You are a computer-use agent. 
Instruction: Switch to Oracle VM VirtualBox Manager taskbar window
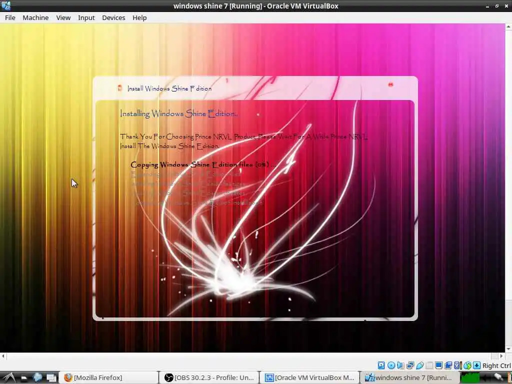pyautogui.click(x=309, y=377)
